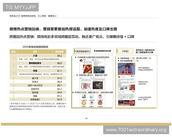Click the rank number 10 cell
The height and width of the screenshot is (137, 172).
pos(13,100)
